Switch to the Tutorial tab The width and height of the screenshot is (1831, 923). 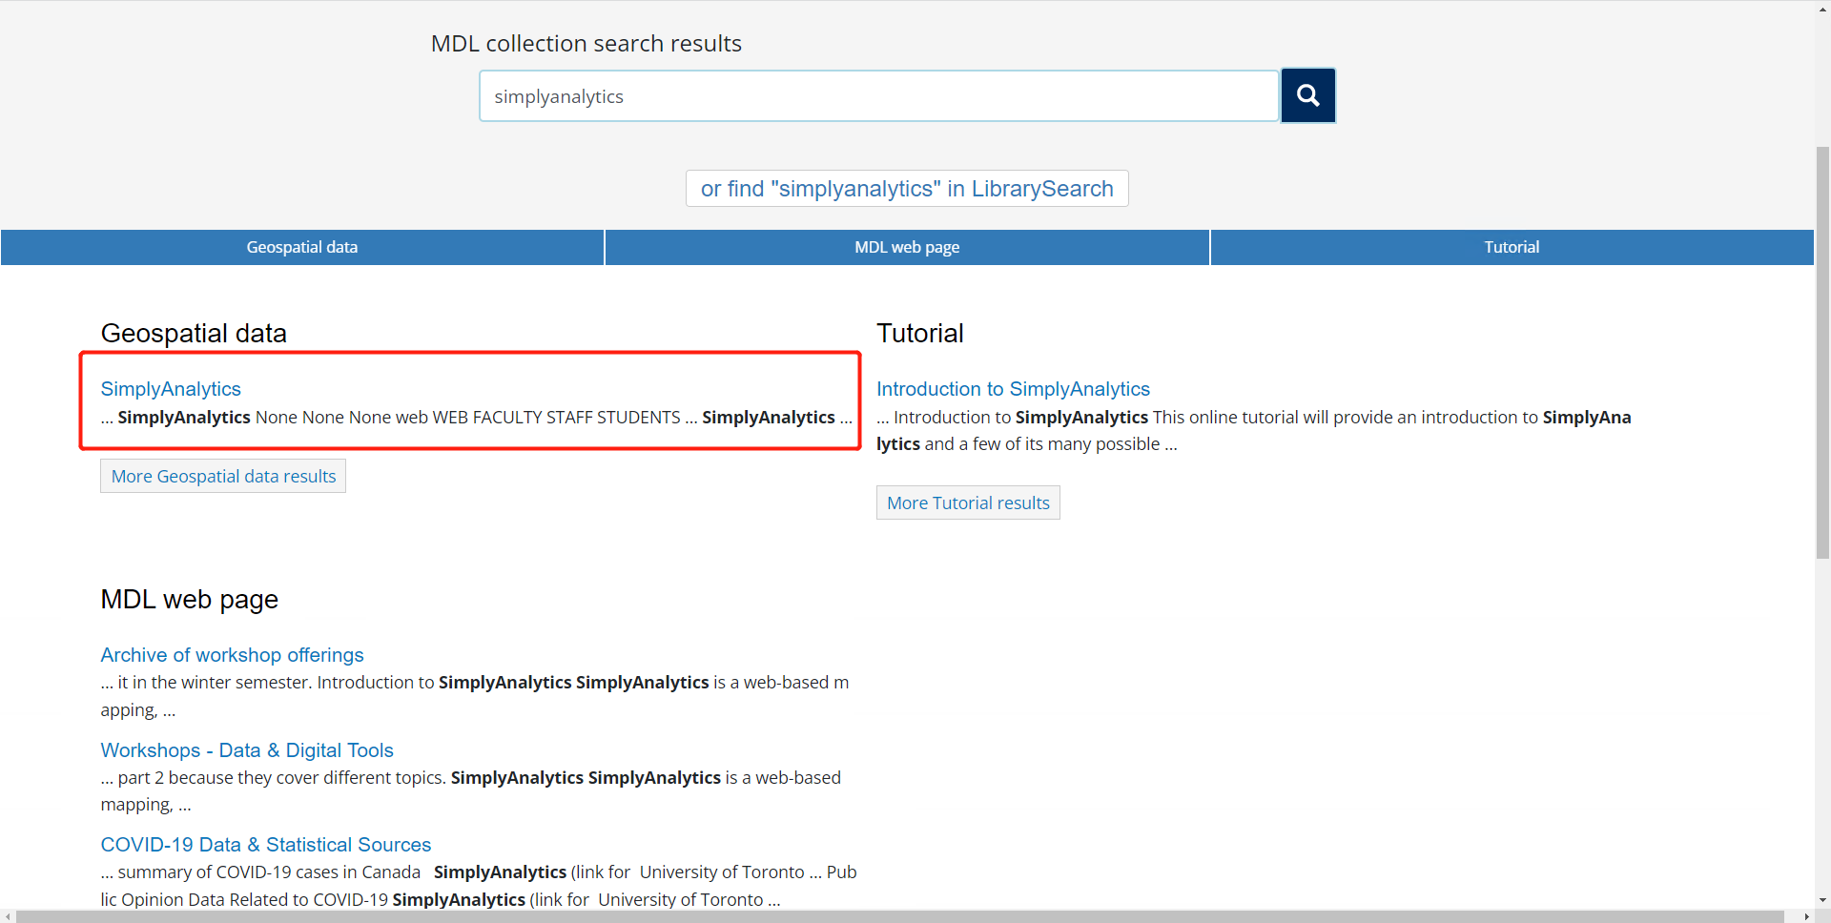click(x=1511, y=247)
